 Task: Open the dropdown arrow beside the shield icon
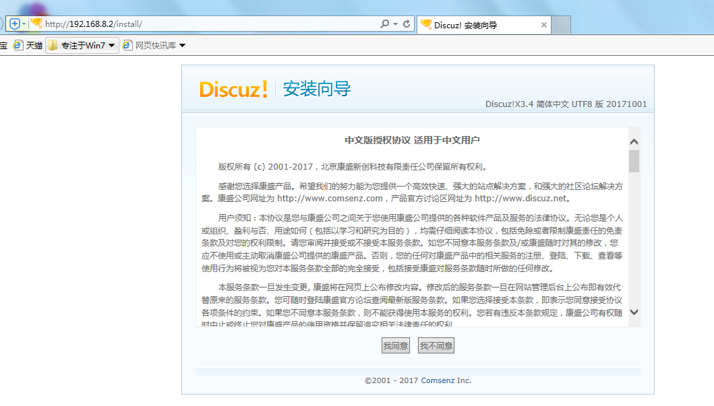point(24,24)
